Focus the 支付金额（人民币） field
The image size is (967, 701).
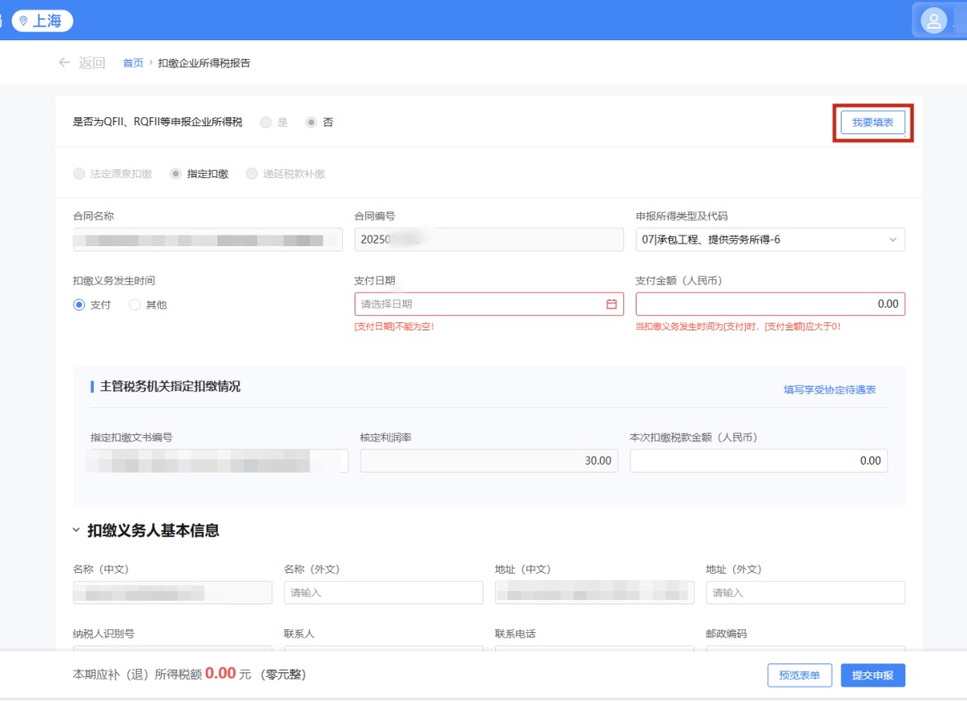coord(770,304)
